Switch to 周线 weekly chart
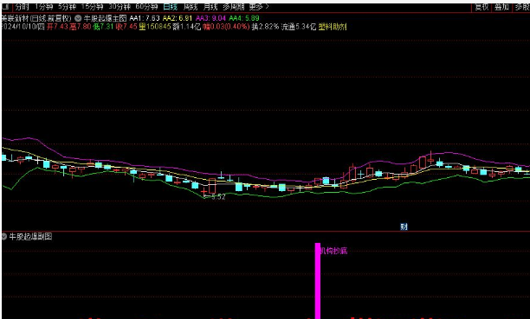 [x=191, y=7]
